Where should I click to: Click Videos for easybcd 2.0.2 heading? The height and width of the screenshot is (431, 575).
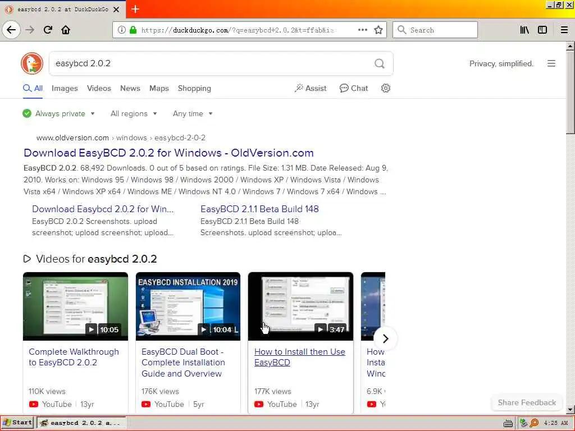pos(90,259)
